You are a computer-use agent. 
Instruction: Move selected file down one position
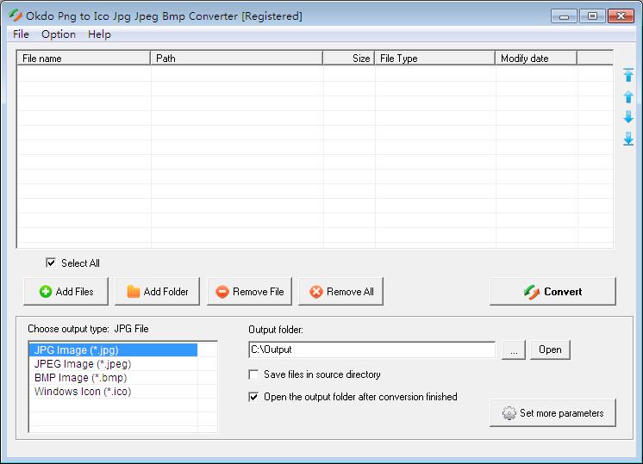(628, 117)
